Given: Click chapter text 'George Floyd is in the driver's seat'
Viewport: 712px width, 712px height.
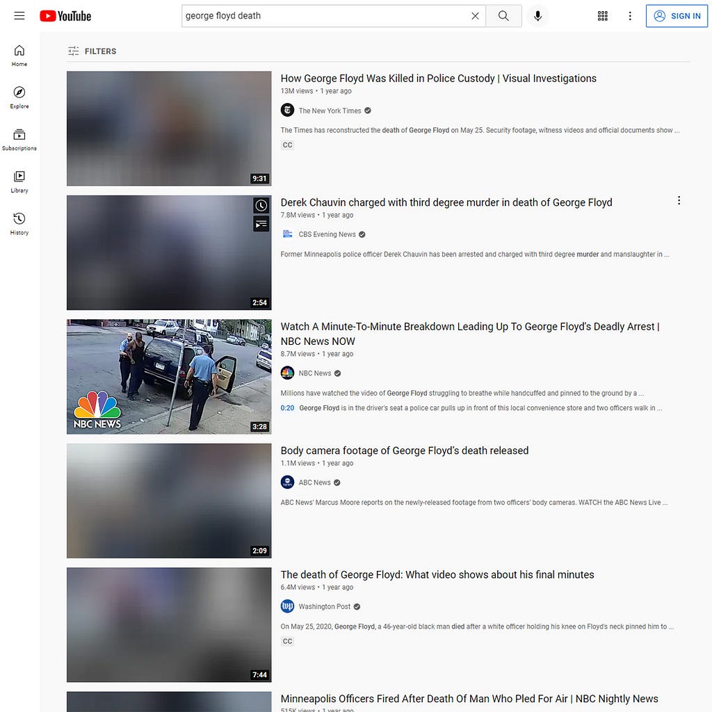Looking at the screenshot, I should 480,407.
